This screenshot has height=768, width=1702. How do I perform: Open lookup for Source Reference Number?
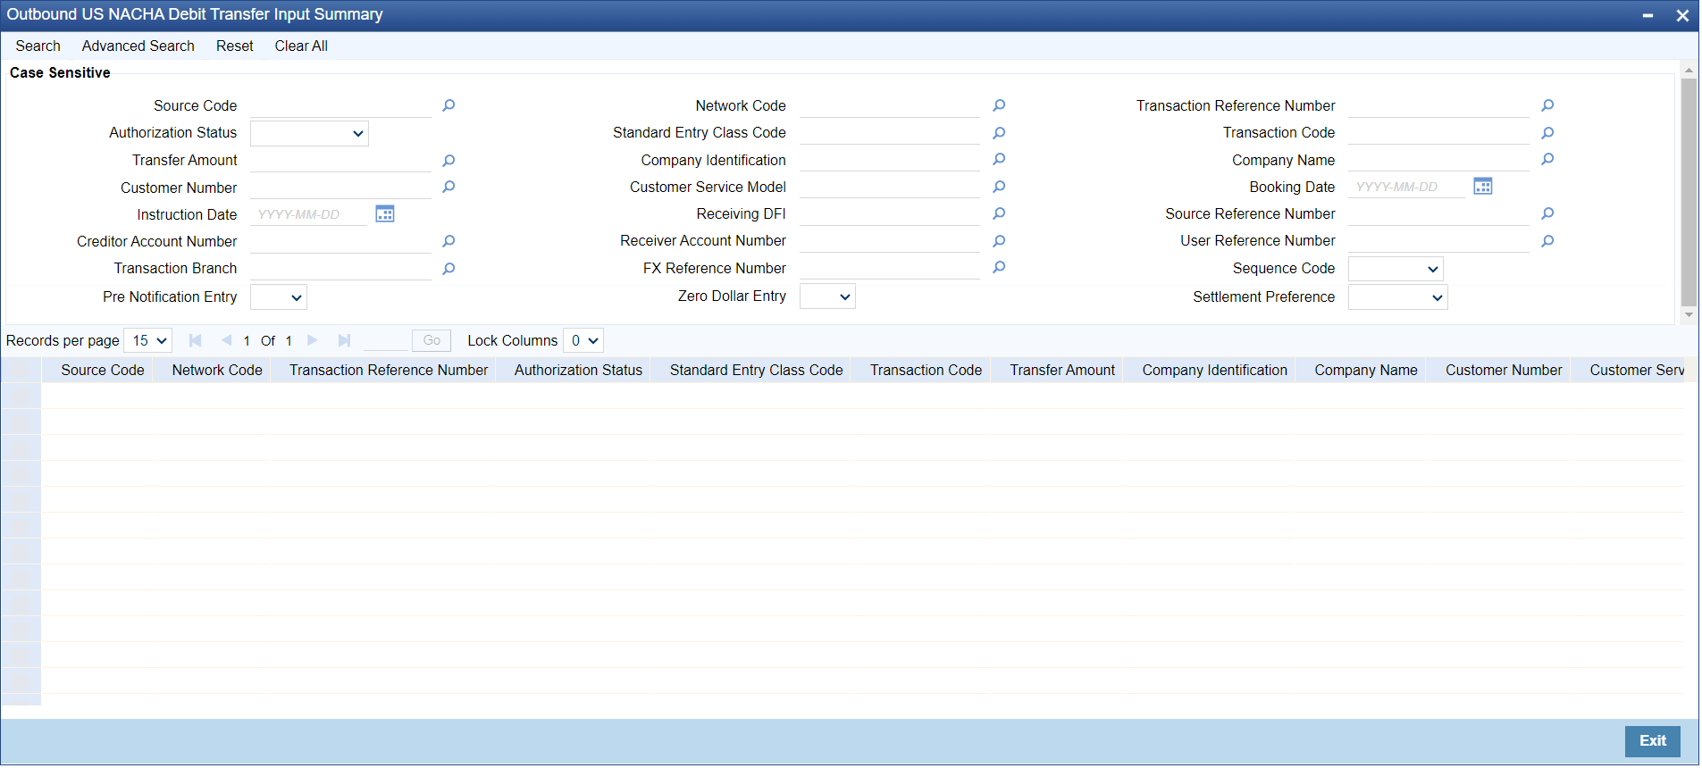pyautogui.click(x=1547, y=214)
